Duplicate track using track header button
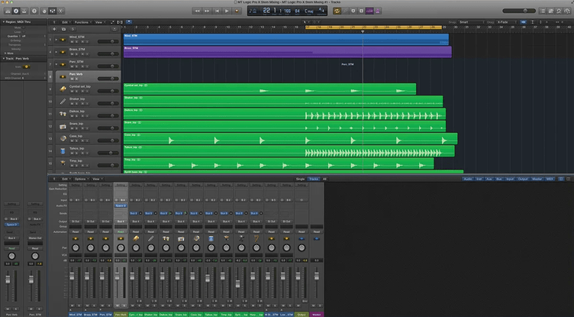 tap(63, 29)
